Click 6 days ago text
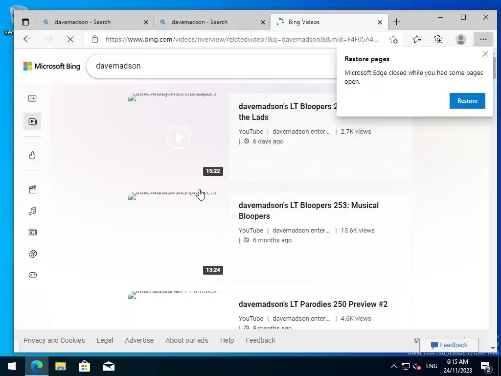The width and height of the screenshot is (501, 376). click(x=268, y=141)
